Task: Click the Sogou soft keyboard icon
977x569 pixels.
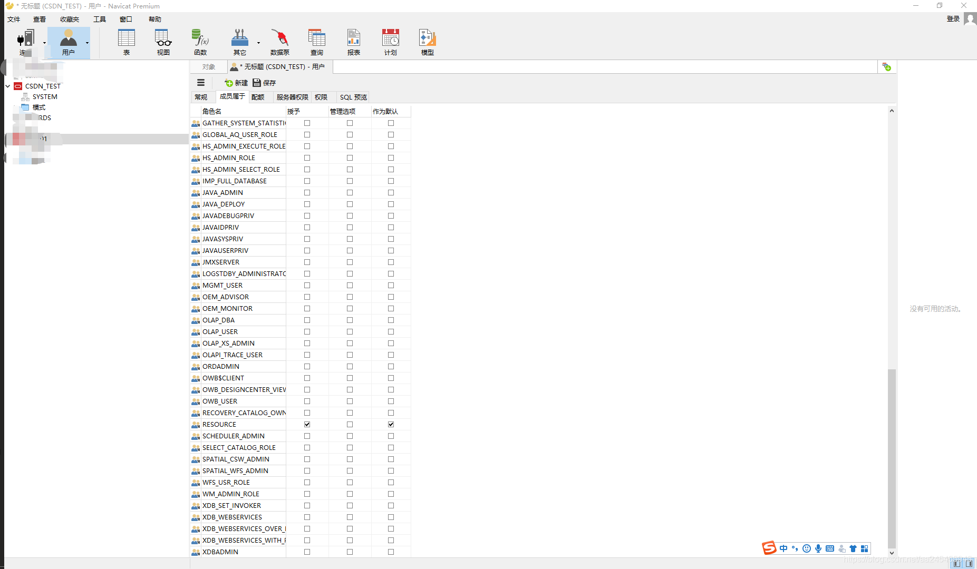Action: 830,548
